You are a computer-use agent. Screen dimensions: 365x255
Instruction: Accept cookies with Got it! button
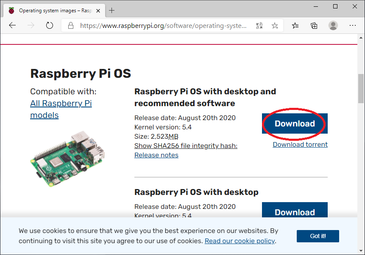tap(318, 236)
